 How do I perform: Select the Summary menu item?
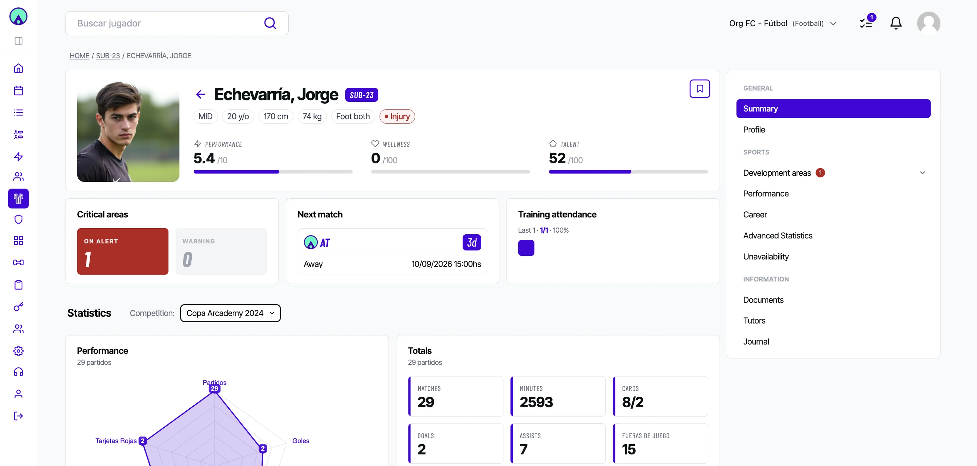pos(833,109)
